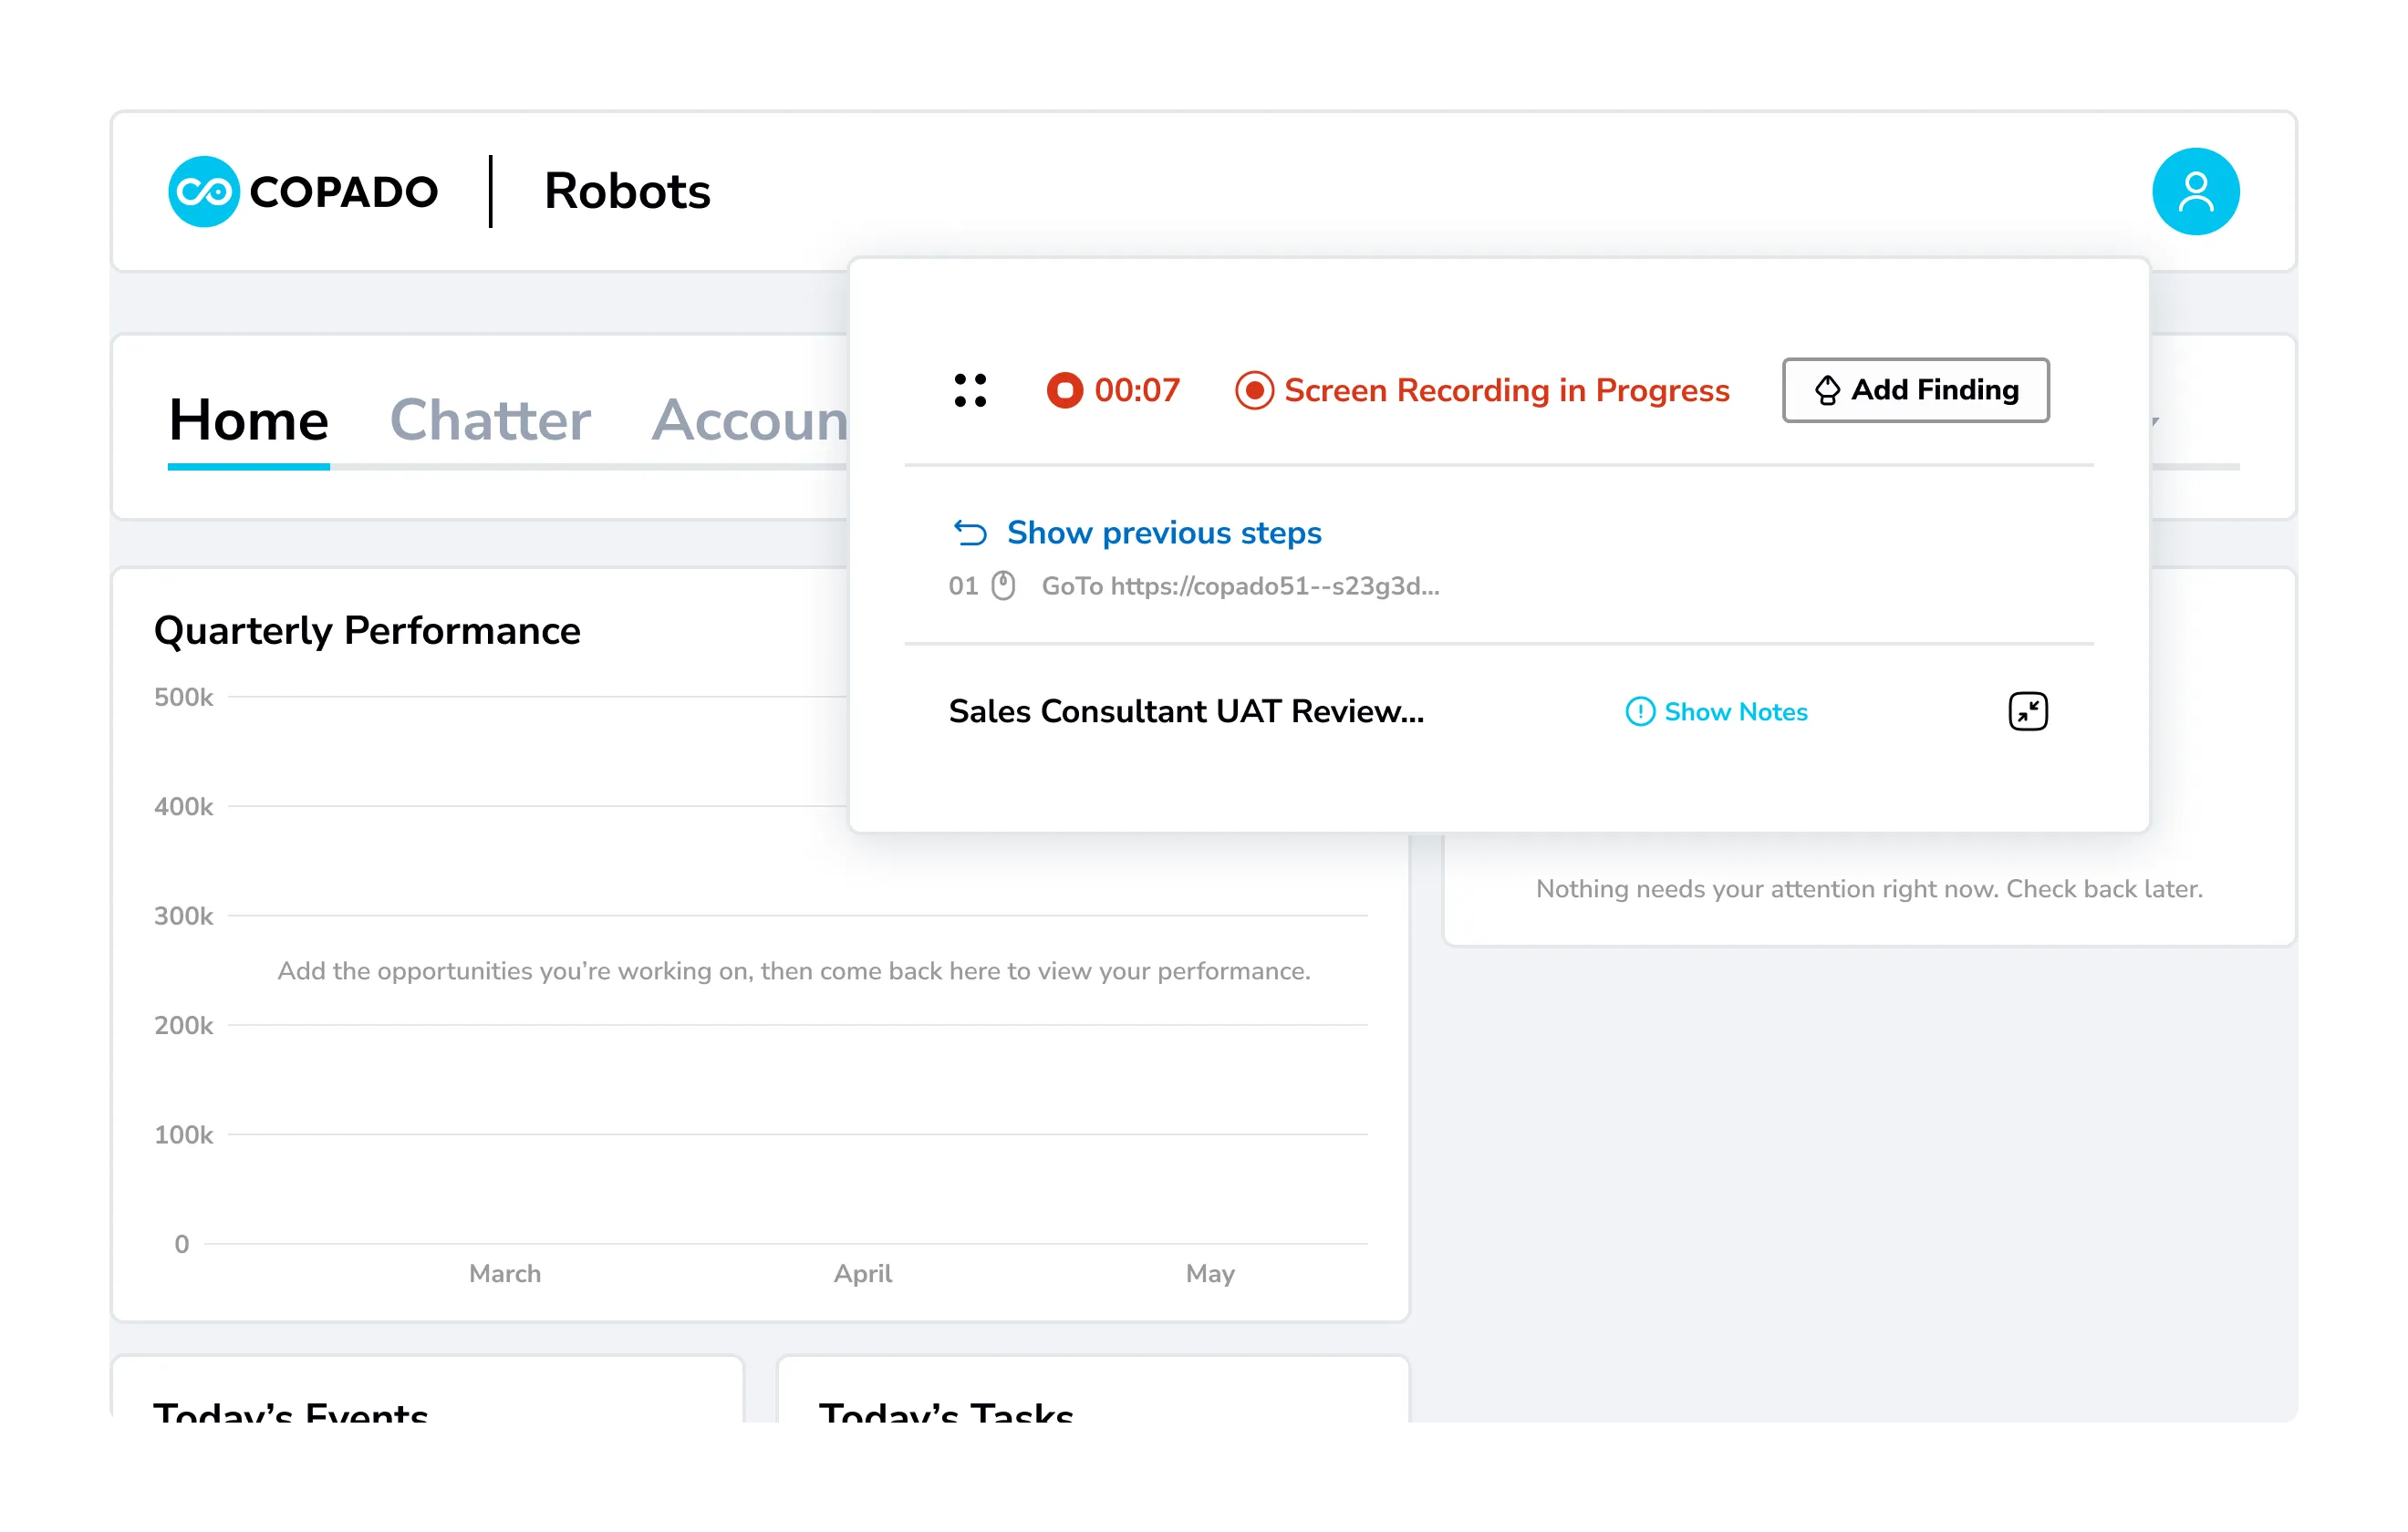The width and height of the screenshot is (2408, 1532).
Task: Click the Sales Consultant UAT Review title
Action: [x=1185, y=711]
